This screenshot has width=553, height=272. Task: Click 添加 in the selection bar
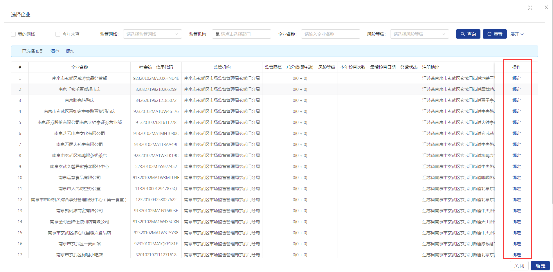pos(70,51)
